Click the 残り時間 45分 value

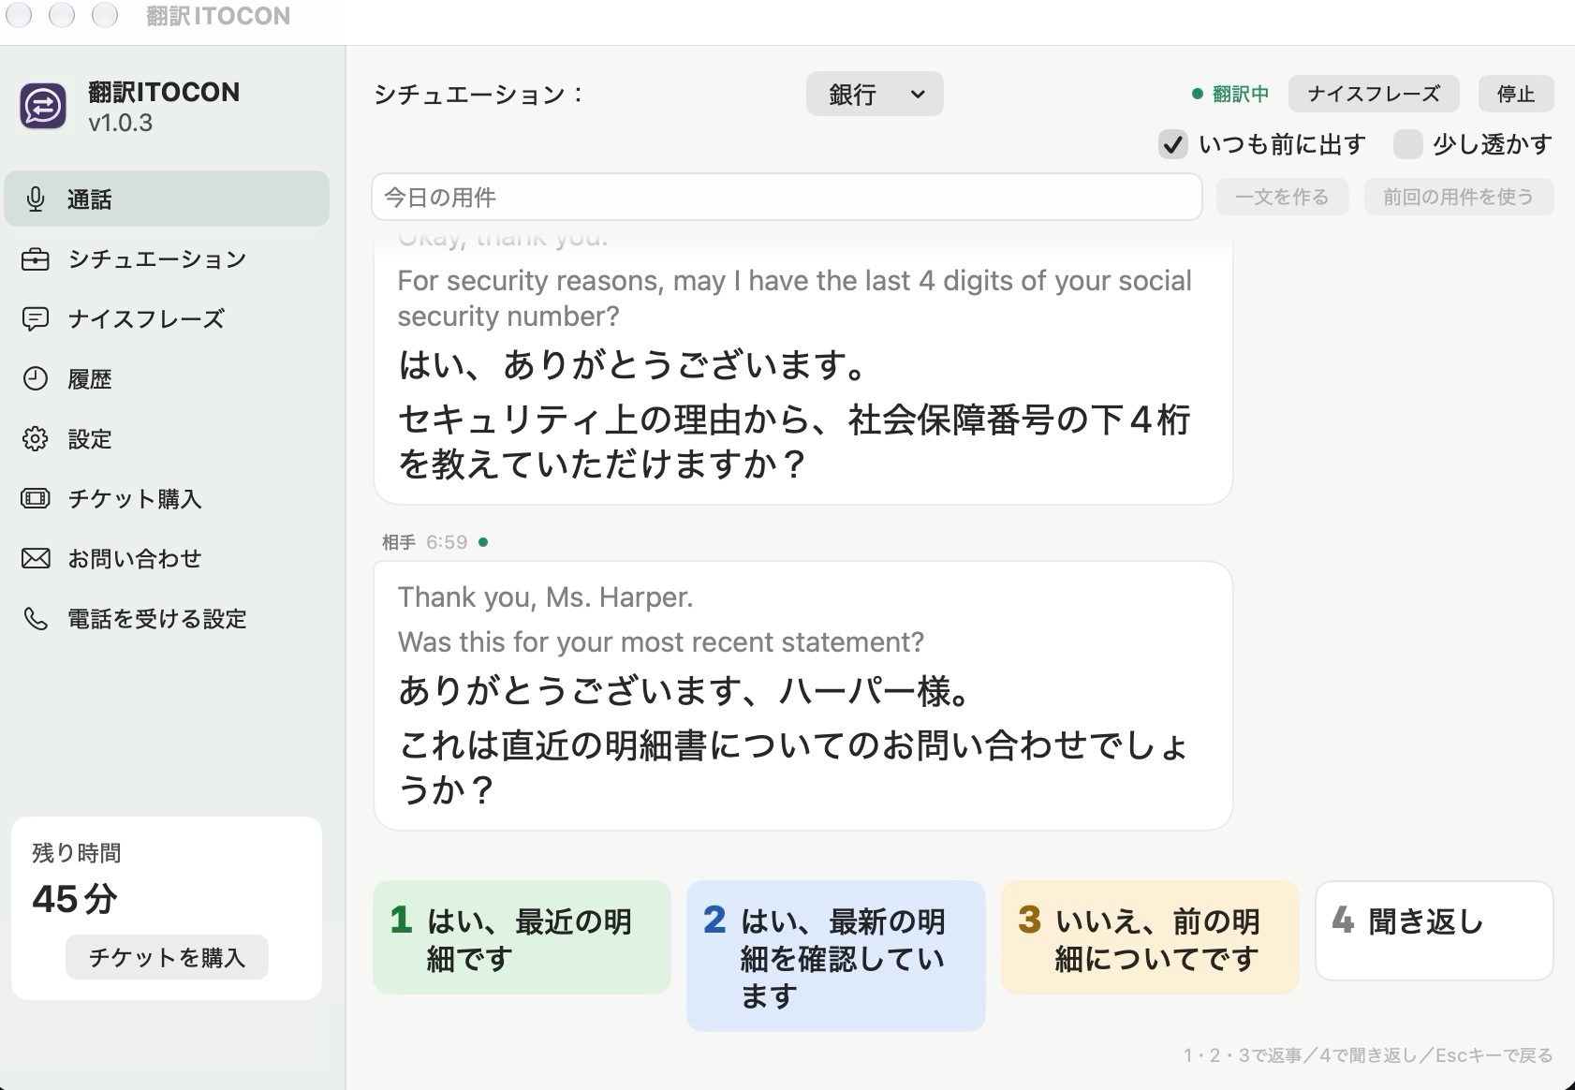(x=75, y=899)
